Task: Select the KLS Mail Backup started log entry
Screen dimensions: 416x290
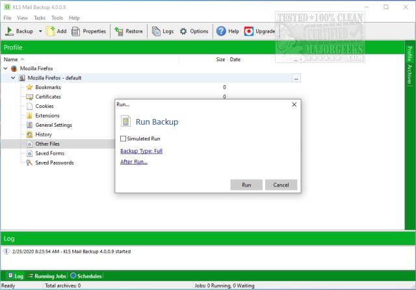Action: point(71,251)
